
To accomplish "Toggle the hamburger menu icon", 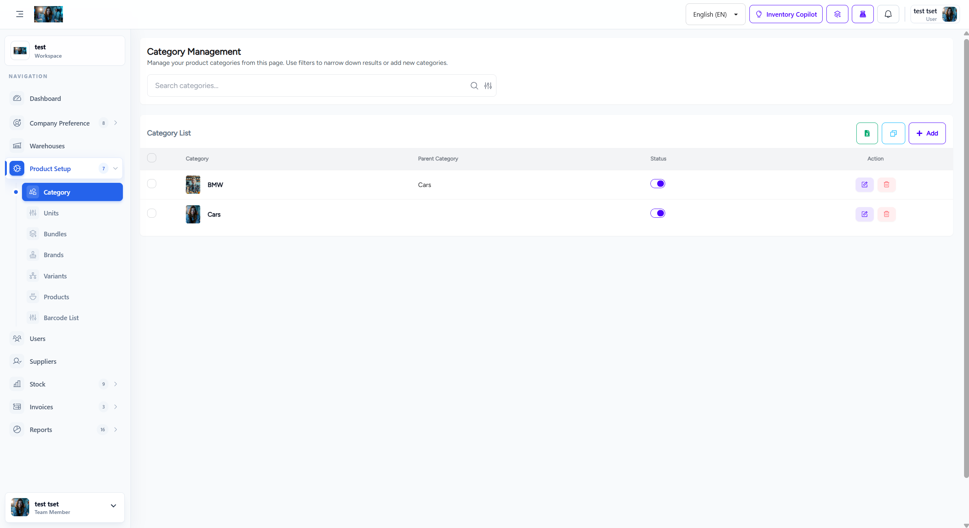I will (20, 14).
